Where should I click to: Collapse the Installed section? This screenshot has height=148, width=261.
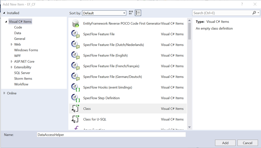click(x=4, y=13)
